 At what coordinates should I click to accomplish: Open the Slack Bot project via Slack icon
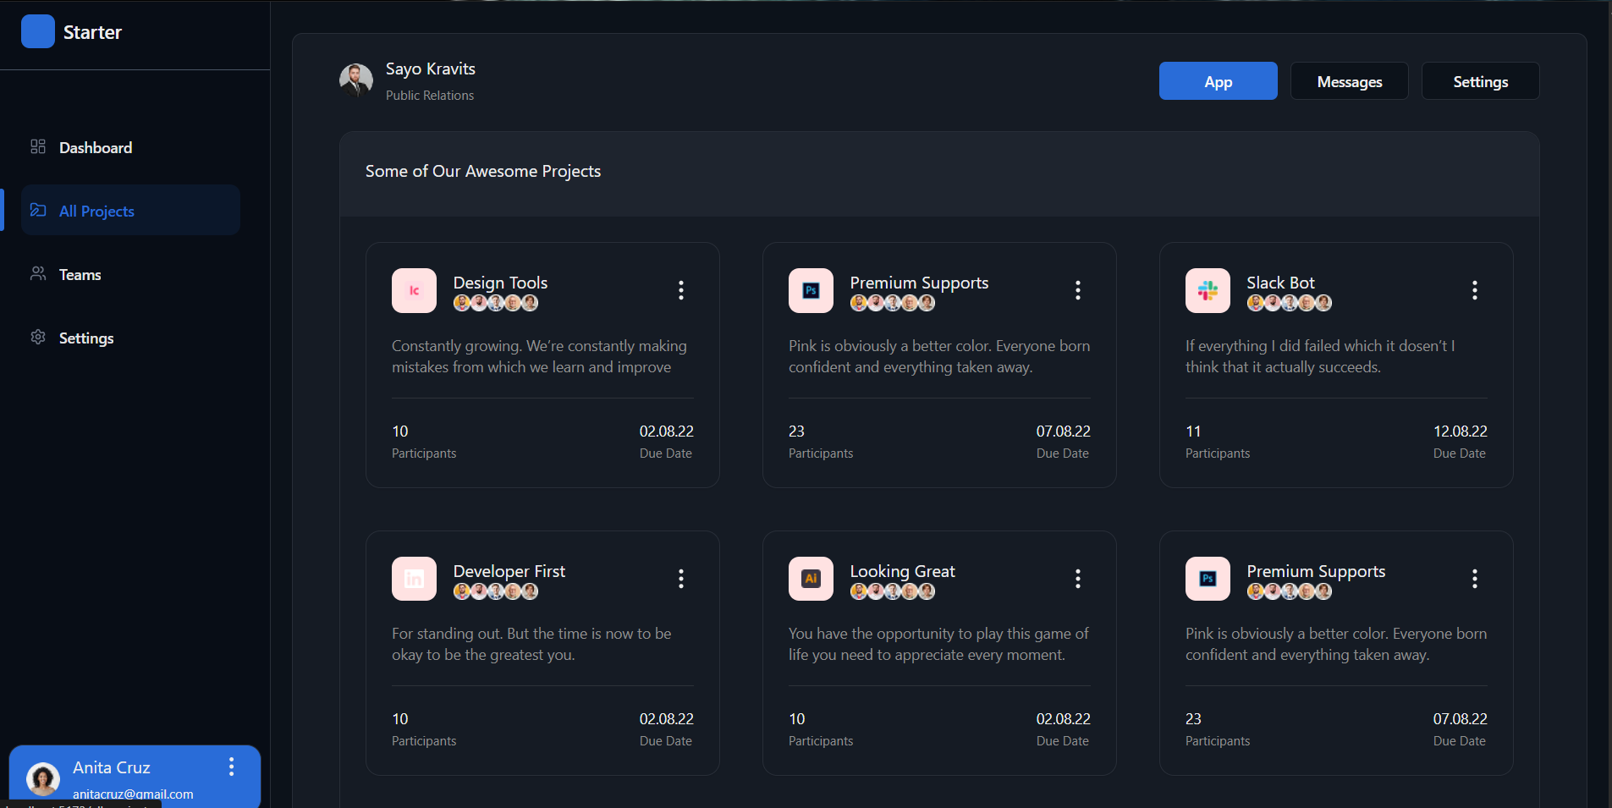click(1208, 290)
